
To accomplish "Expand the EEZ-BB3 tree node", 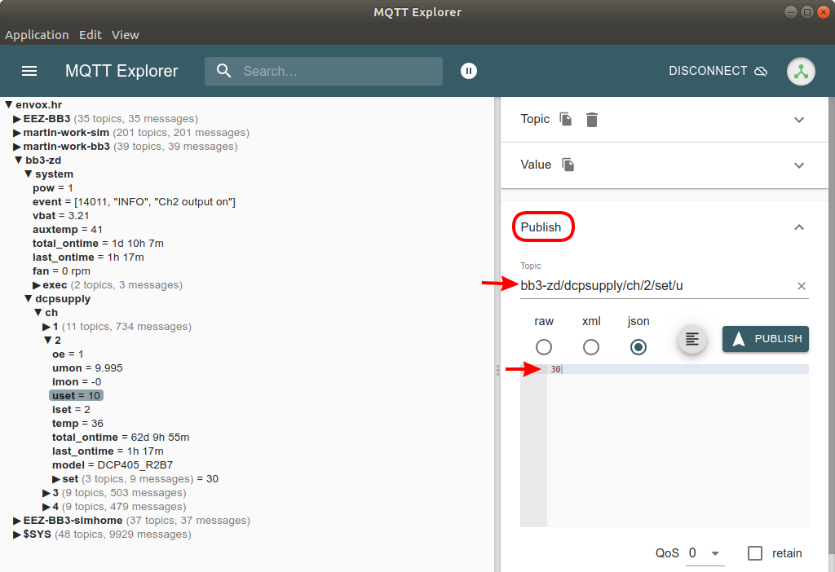I will point(17,119).
